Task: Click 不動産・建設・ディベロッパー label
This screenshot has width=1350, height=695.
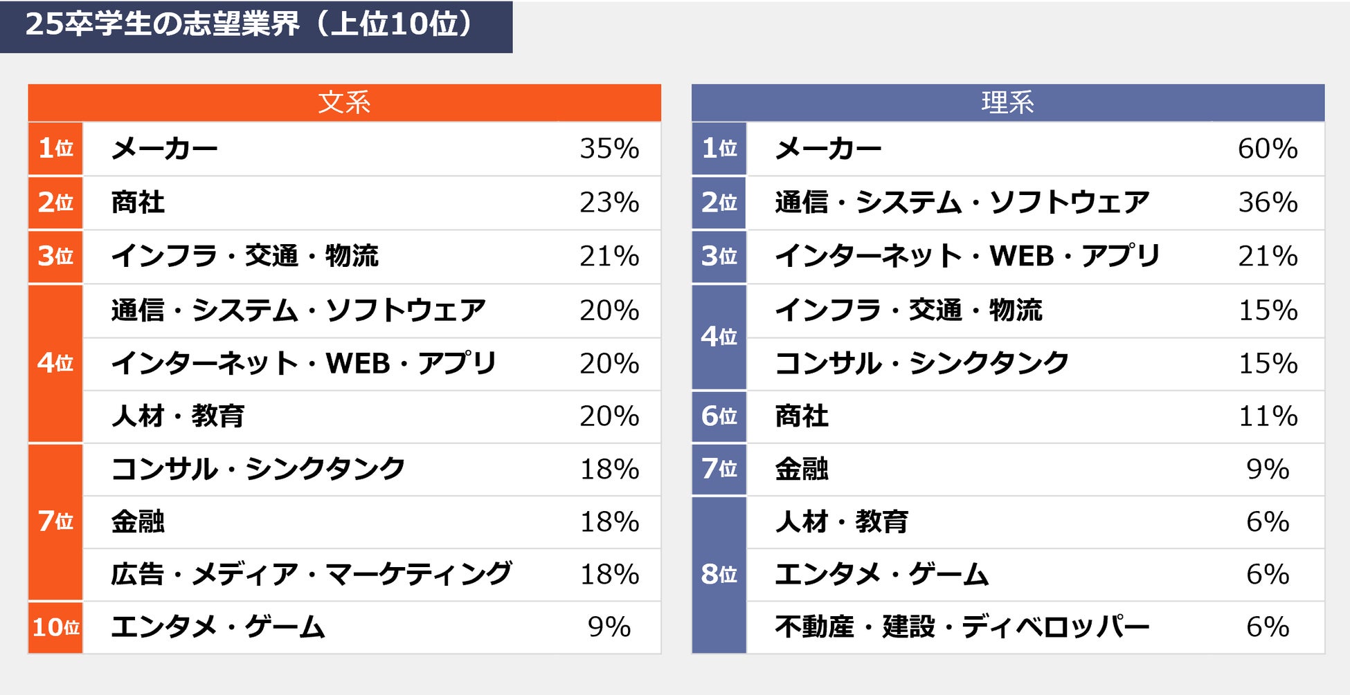Action: 962,627
